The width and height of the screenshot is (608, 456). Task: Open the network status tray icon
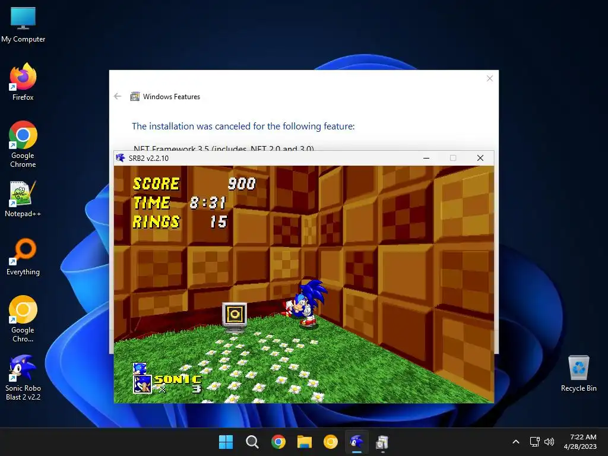[x=535, y=442]
